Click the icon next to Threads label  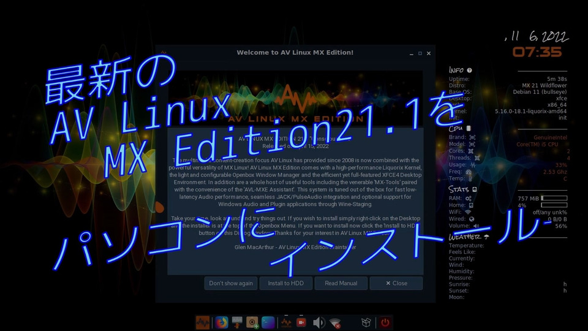(x=477, y=158)
